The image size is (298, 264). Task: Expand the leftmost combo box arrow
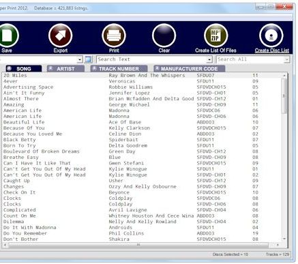pos(80,59)
